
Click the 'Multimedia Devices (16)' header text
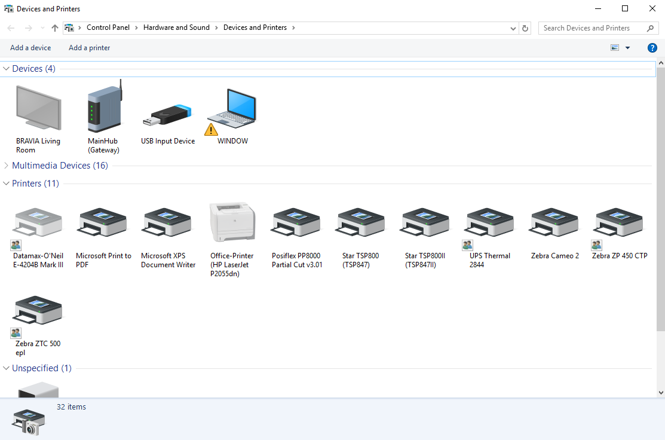(x=60, y=166)
